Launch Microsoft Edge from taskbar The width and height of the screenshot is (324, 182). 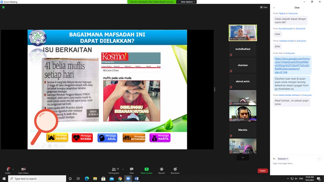(x=87, y=179)
